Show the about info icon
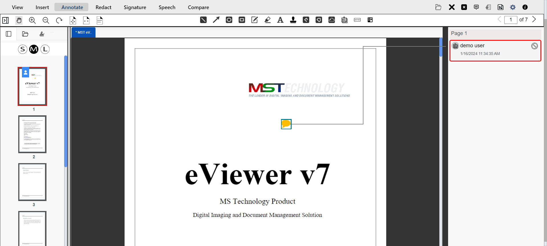The image size is (547, 246). click(525, 7)
